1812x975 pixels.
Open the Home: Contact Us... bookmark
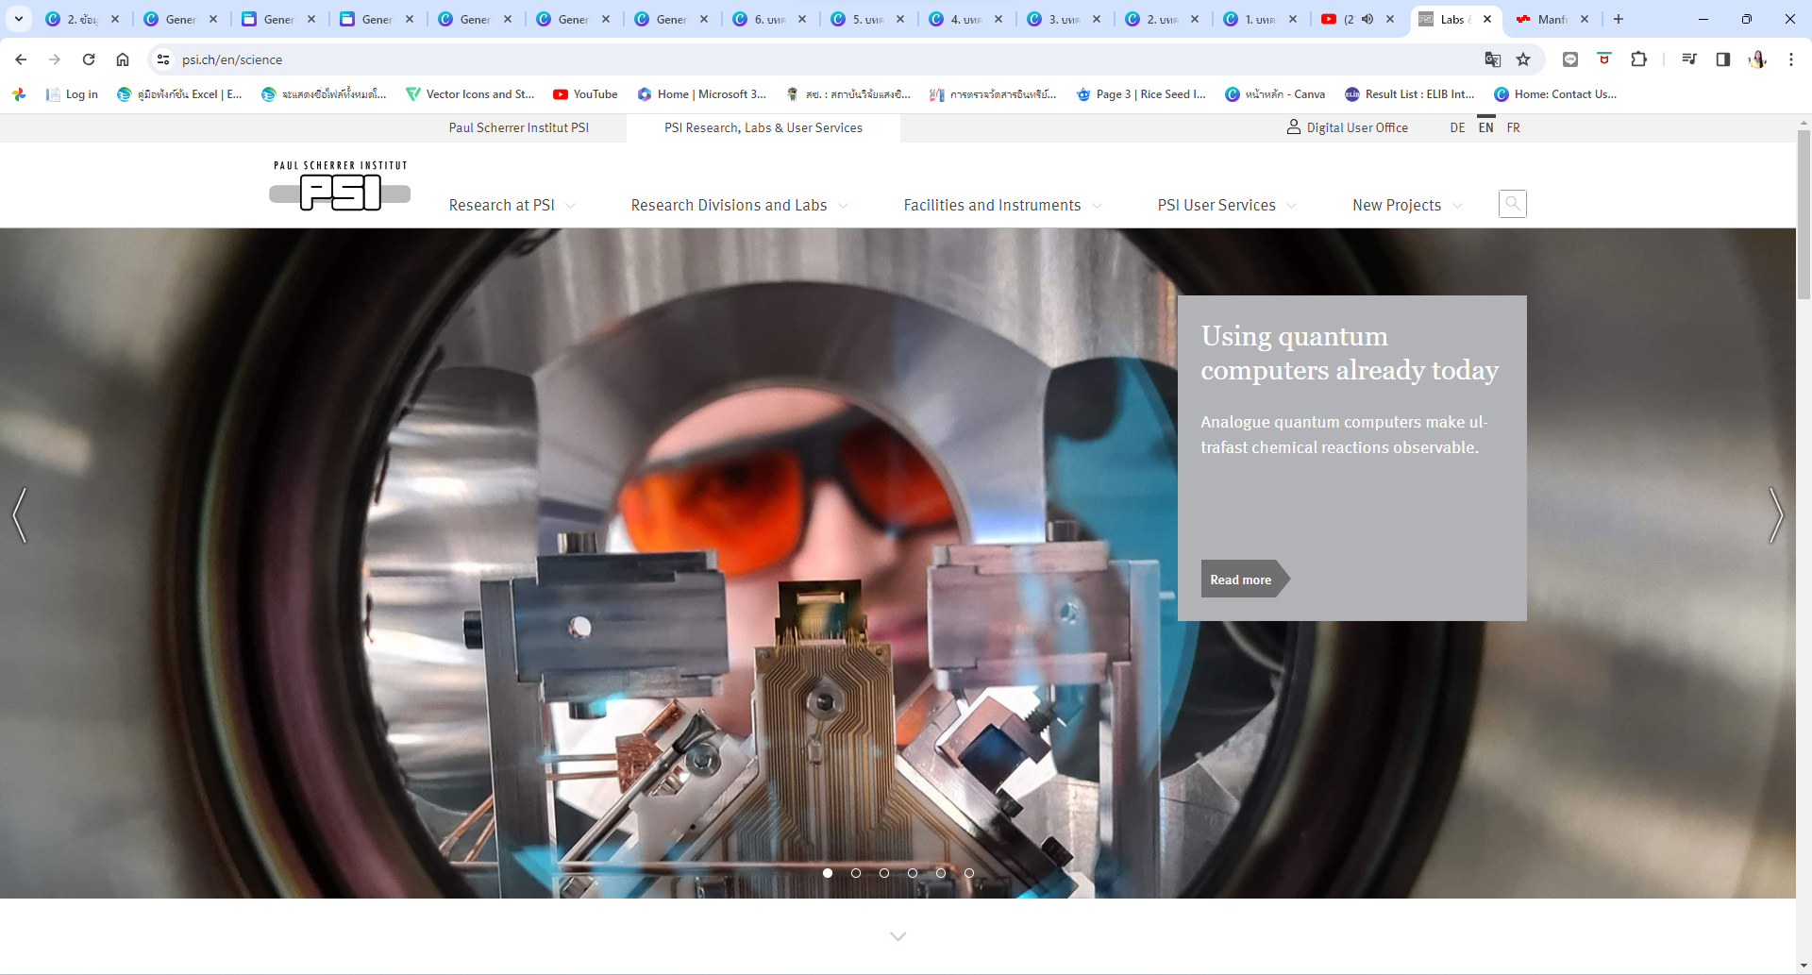pyautogui.click(x=1555, y=94)
